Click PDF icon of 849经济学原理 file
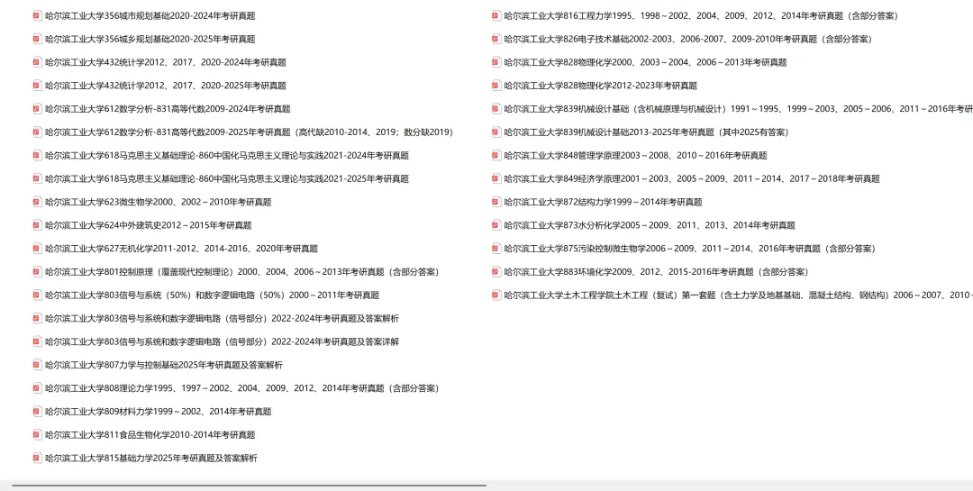This screenshot has width=973, height=491. tap(496, 178)
